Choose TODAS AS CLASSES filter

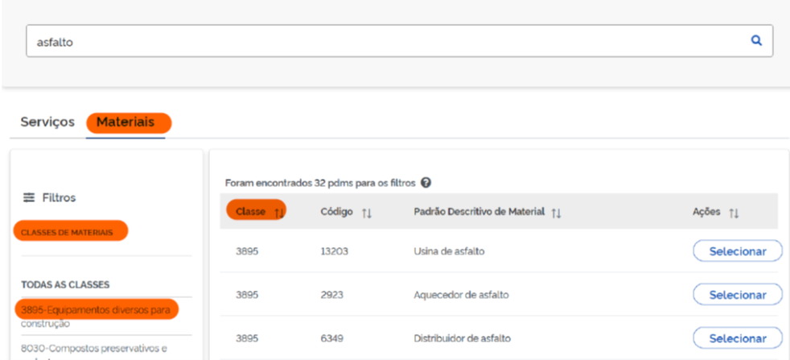(x=65, y=284)
